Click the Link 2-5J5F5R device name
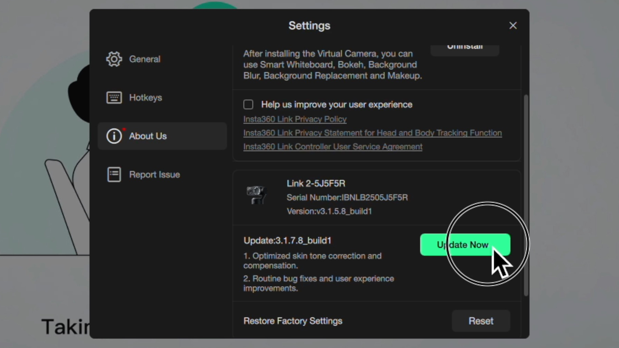 316,183
